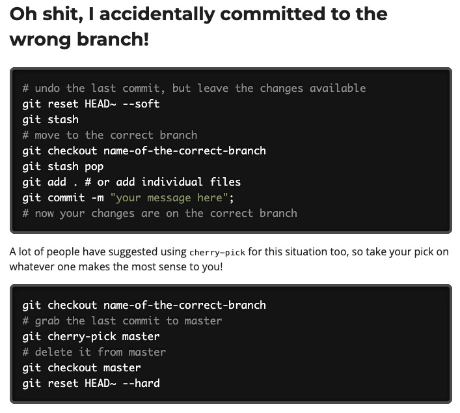The width and height of the screenshot is (460, 413).
Task: Click the "git checkout master" line
Action: [x=81, y=368]
